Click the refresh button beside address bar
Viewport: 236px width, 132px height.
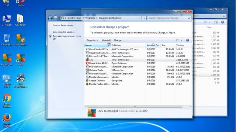tap(143, 18)
